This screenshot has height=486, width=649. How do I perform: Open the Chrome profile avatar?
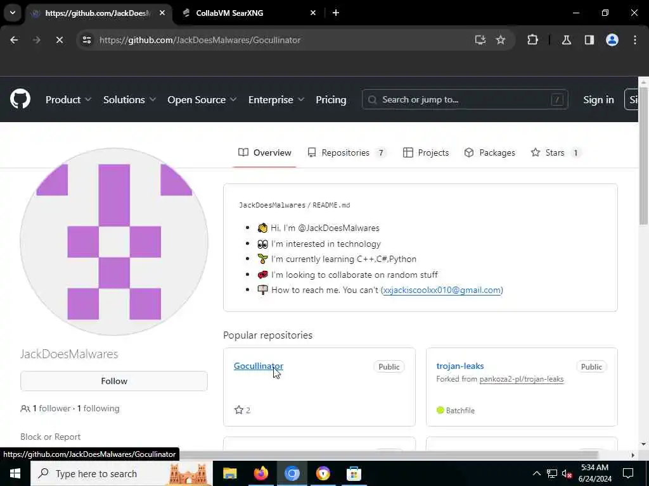(612, 40)
